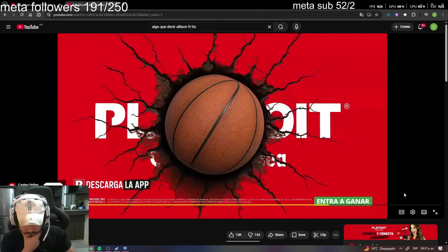This screenshot has height=252, width=448.
Task: Go to the YouTube home logo
Action: point(28,27)
